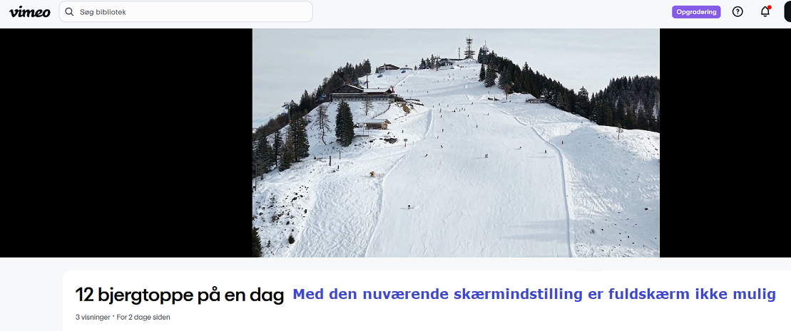791x331 pixels.
Task: Click the magnifier icon in search bar
Action: [70, 11]
